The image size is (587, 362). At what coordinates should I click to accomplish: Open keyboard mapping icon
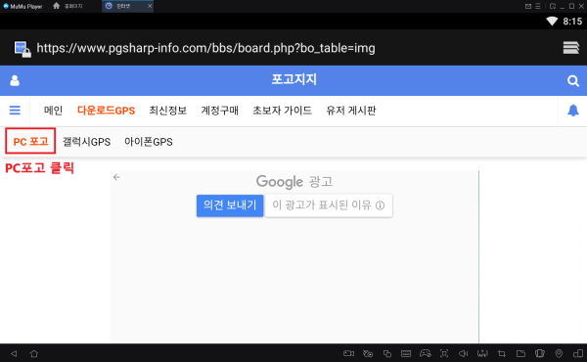[x=406, y=353]
